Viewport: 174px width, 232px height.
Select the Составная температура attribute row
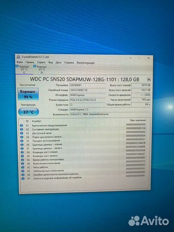pos(83,129)
